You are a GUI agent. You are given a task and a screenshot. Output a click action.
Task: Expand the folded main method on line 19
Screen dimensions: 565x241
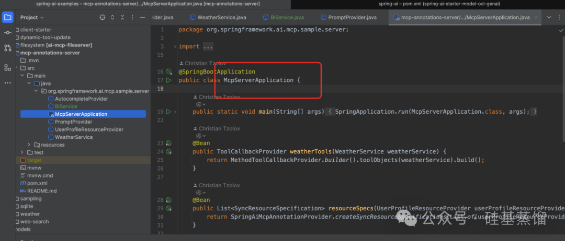pyautogui.click(x=175, y=112)
